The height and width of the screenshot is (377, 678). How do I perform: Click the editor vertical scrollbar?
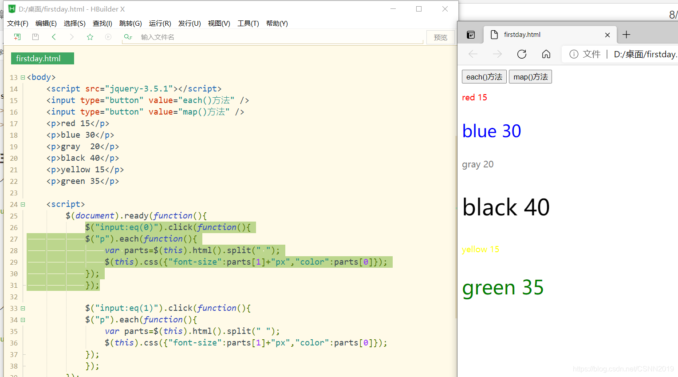click(x=456, y=226)
